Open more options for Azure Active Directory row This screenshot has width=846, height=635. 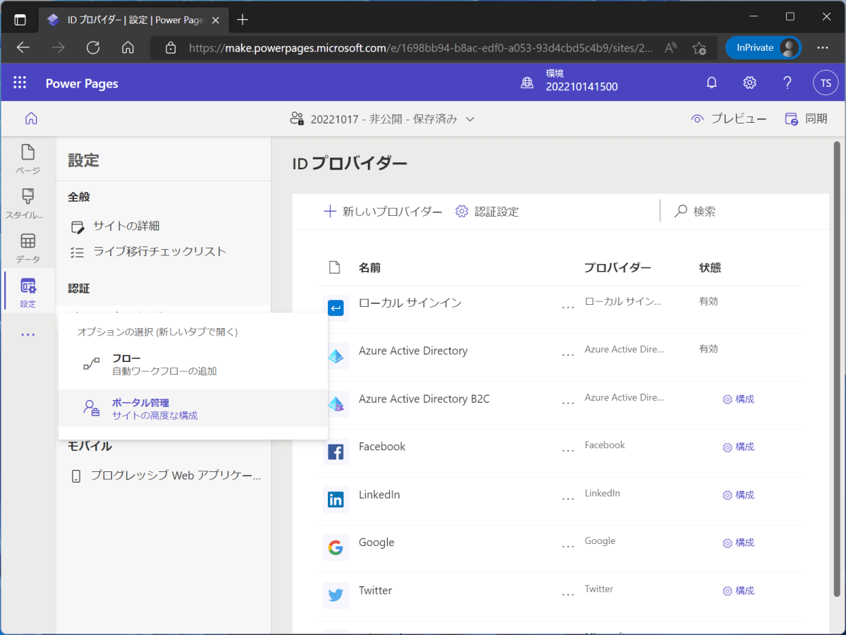point(568,355)
